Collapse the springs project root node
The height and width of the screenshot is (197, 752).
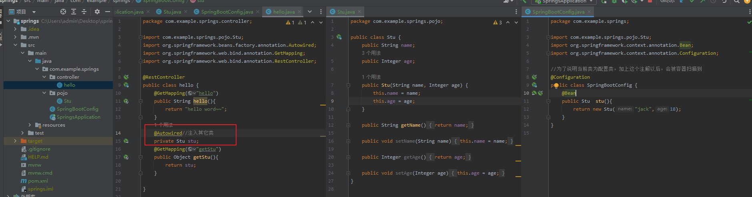9,21
